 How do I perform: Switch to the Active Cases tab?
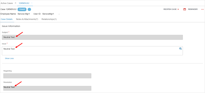[x=7, y=3]
